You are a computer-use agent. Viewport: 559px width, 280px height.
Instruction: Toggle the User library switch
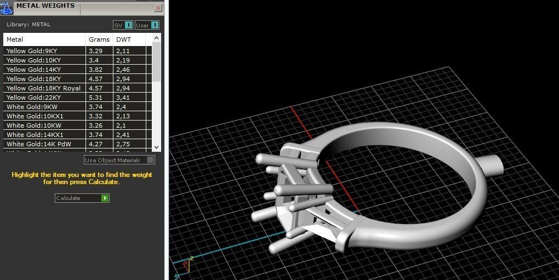[147, 25]
